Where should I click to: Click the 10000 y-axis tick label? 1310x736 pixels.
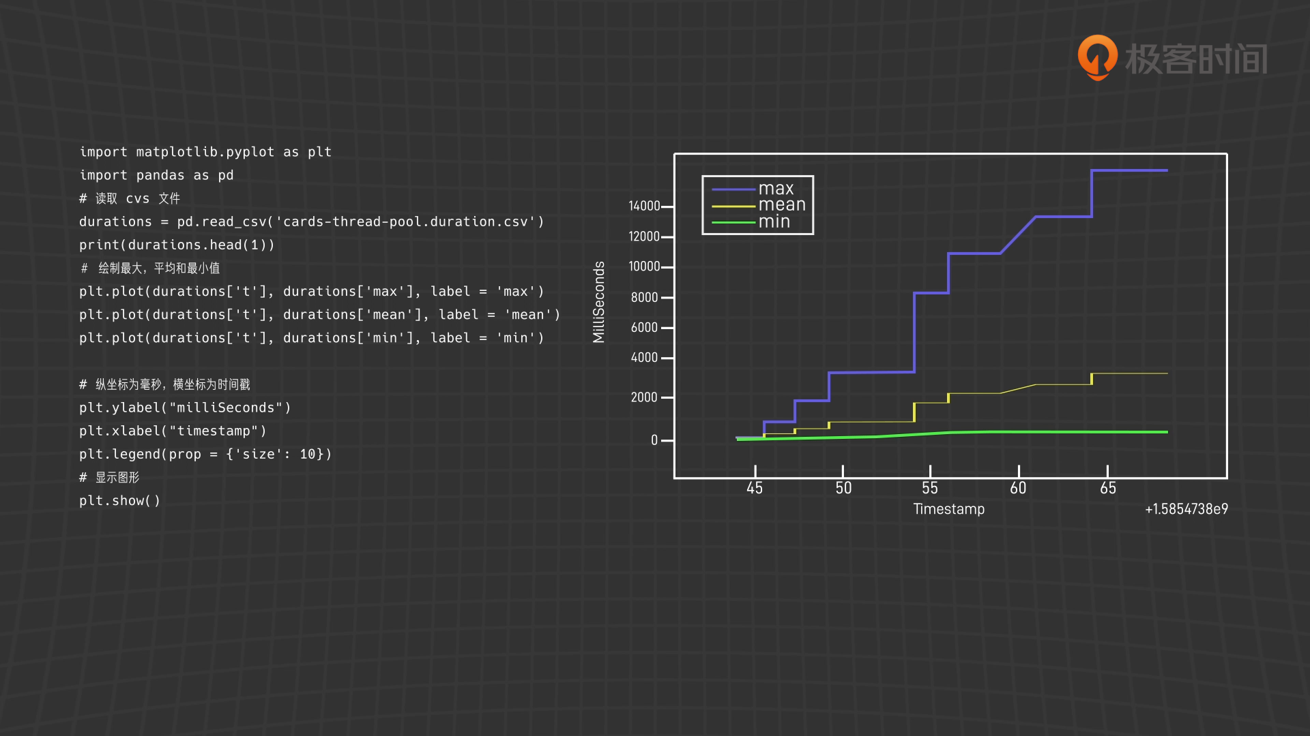click(644, 266)
